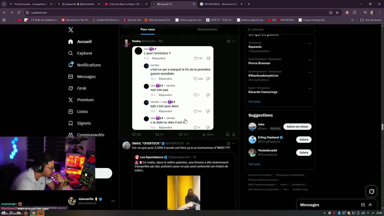Open browser extensions puzzle icon
Image resolution: width=384 pixels, height=216 pixels.
click(x=354, y=13)
